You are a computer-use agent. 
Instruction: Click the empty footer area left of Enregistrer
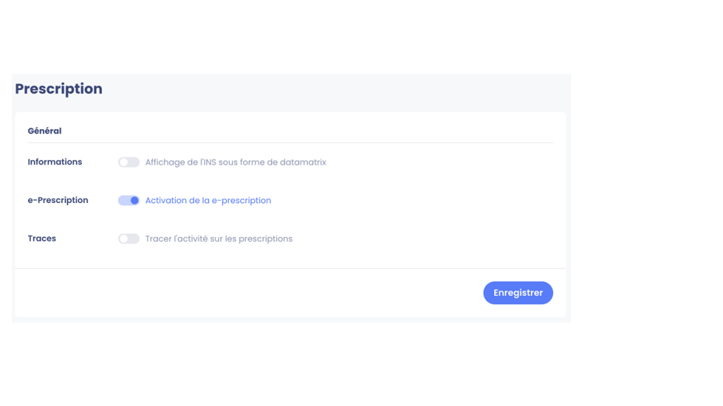click(249, 293)
